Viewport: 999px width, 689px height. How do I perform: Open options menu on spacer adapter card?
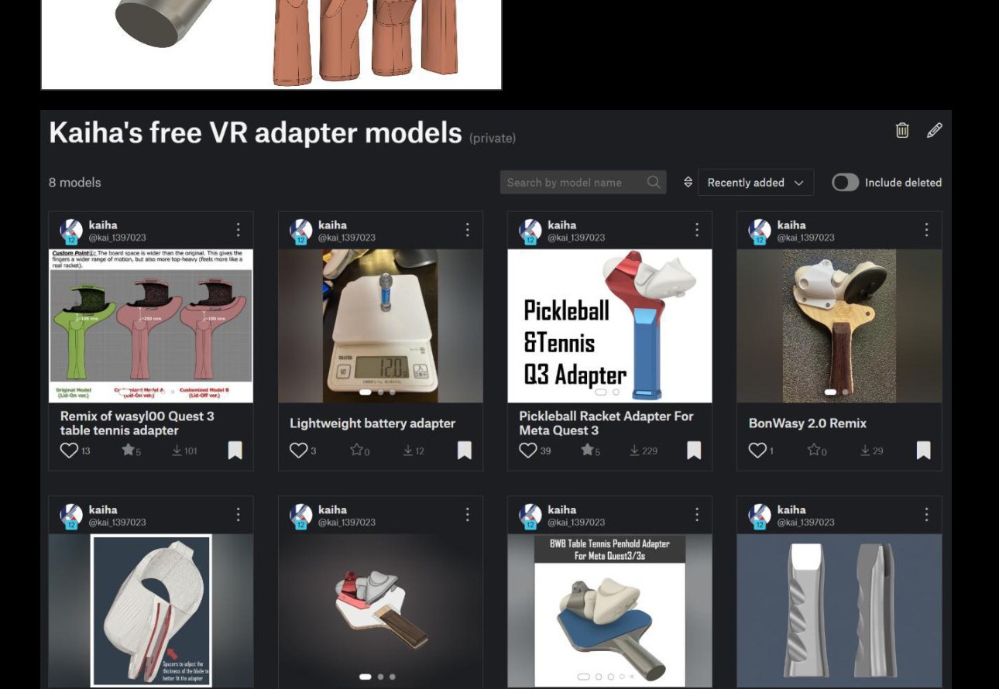point(238,515)
